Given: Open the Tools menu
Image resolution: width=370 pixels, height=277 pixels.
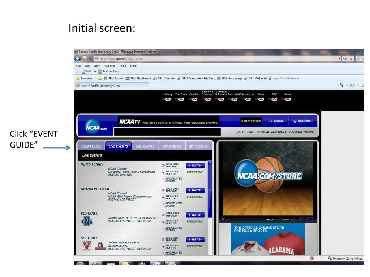Looking at the screenshot, I should click(x=123, y=66).
